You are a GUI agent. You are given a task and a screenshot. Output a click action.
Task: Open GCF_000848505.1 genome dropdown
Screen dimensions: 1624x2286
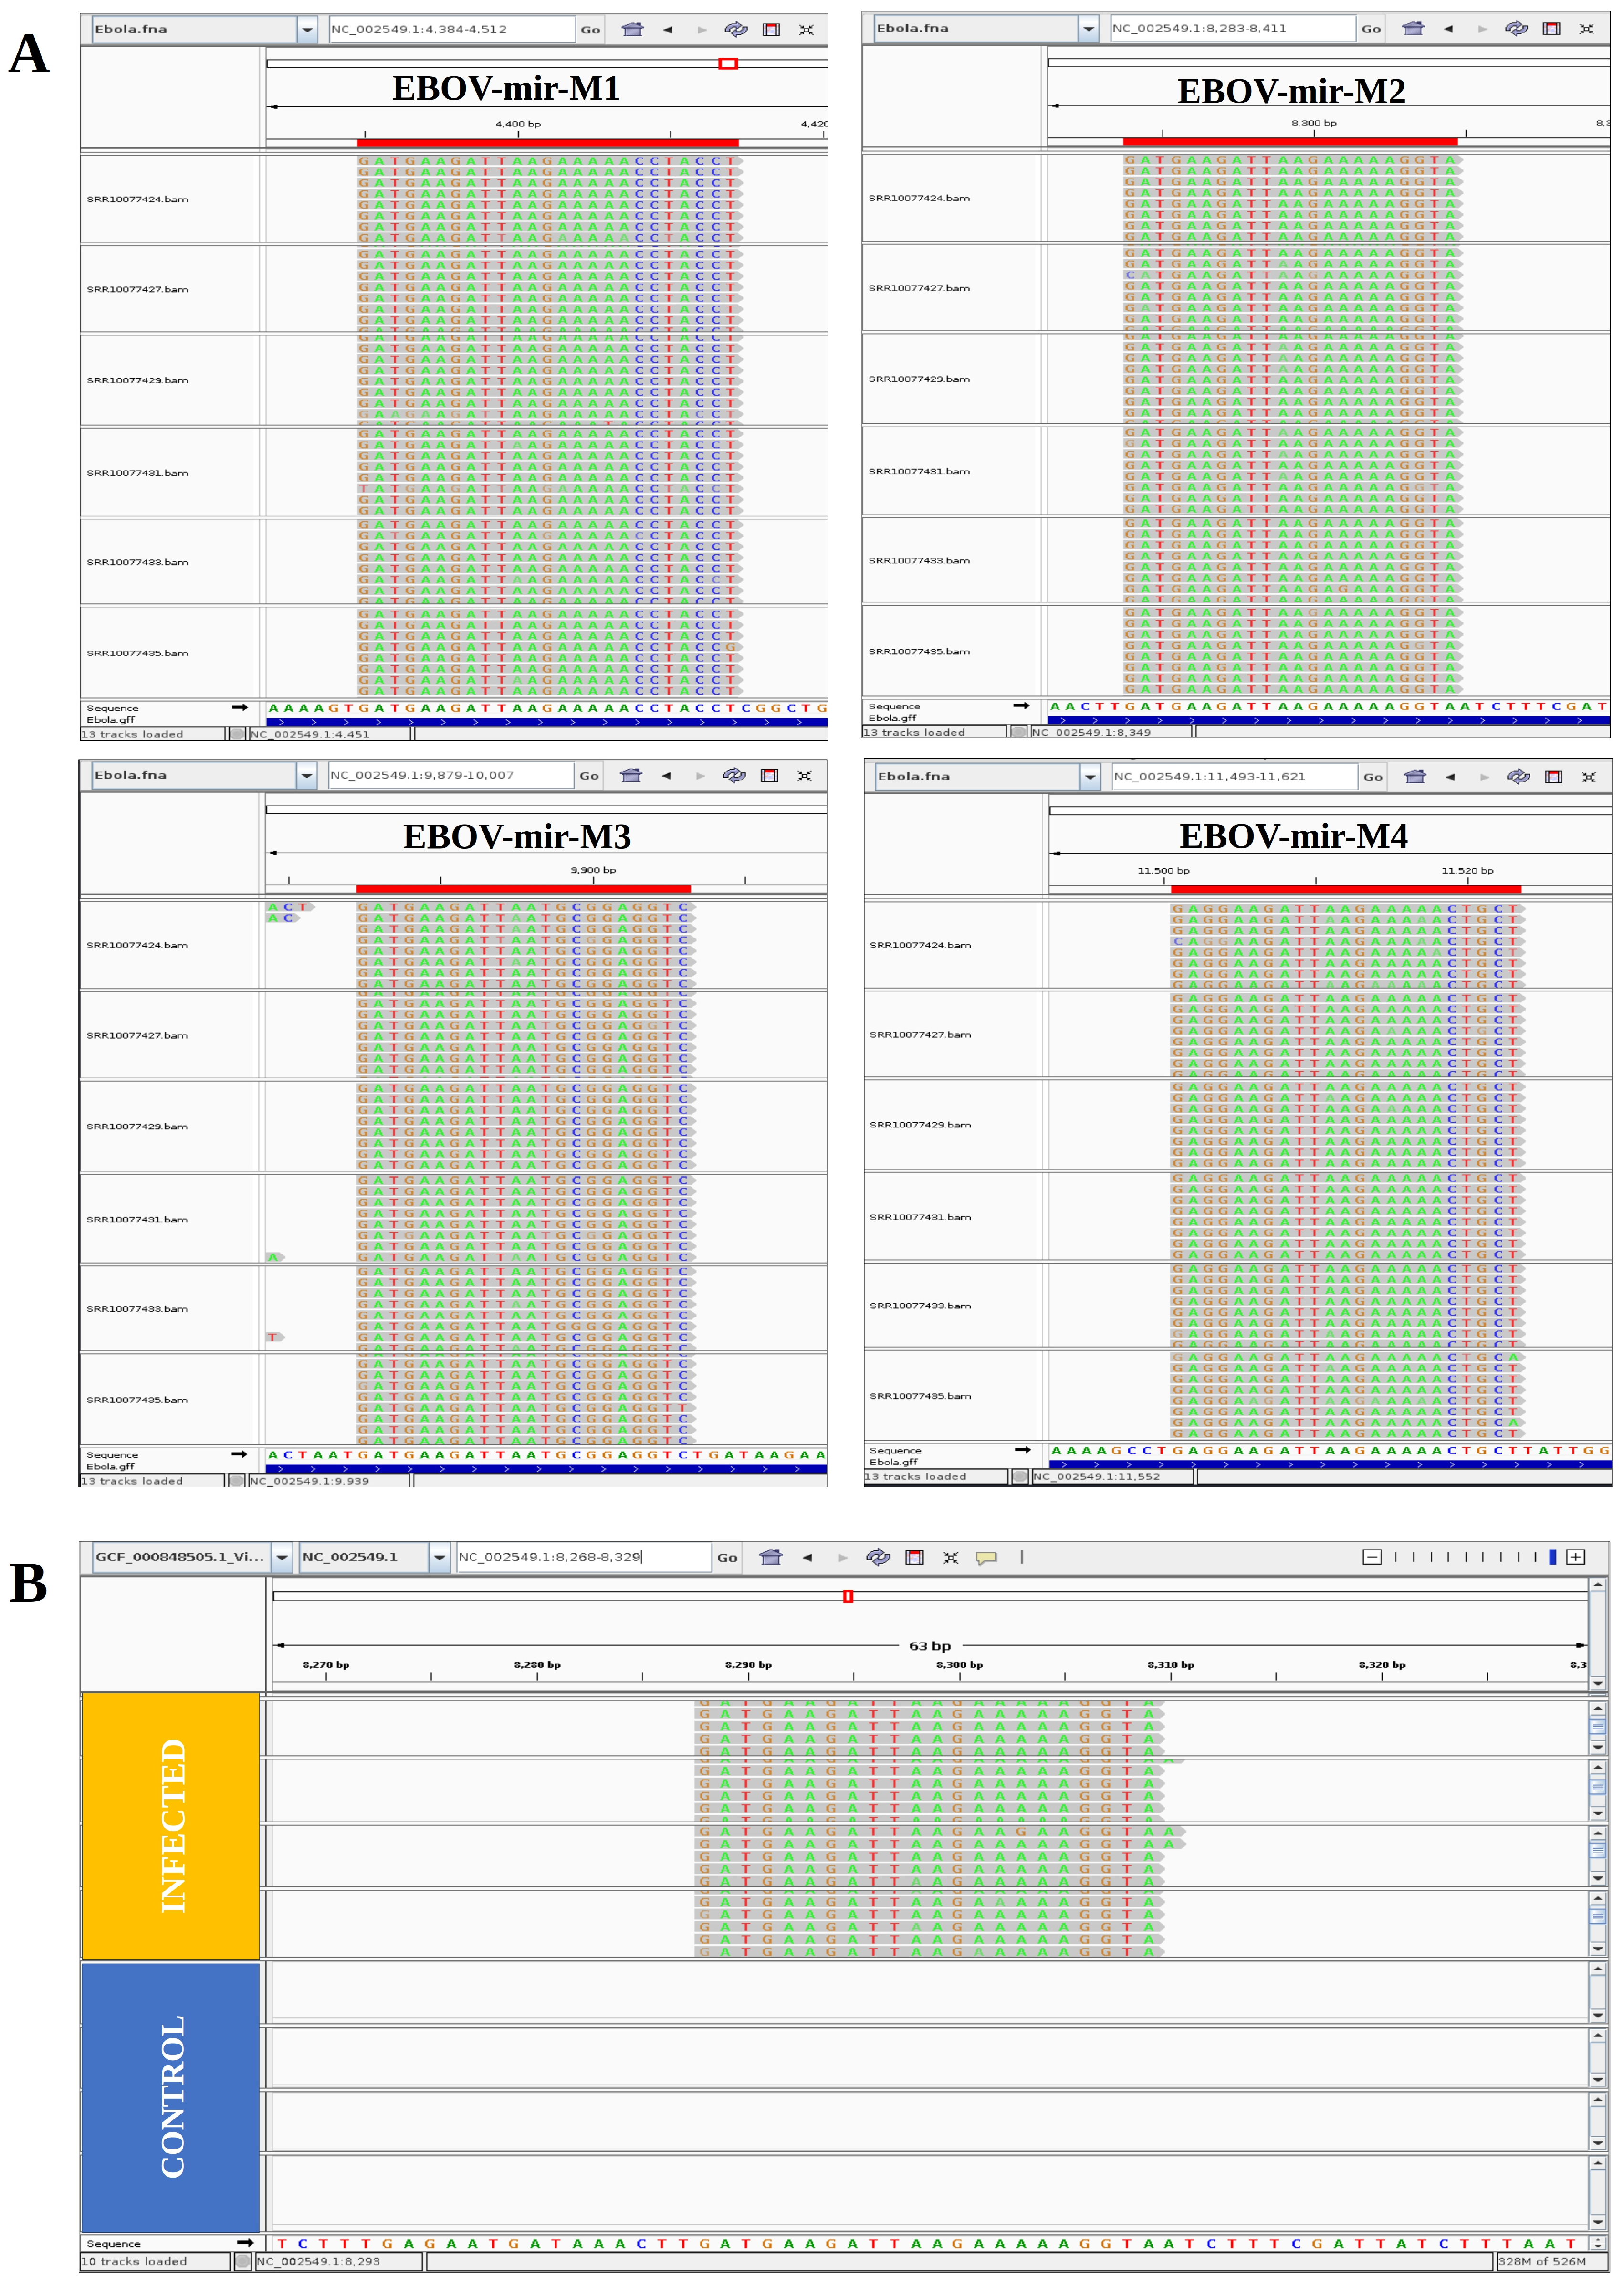(x=282, y=1557)
